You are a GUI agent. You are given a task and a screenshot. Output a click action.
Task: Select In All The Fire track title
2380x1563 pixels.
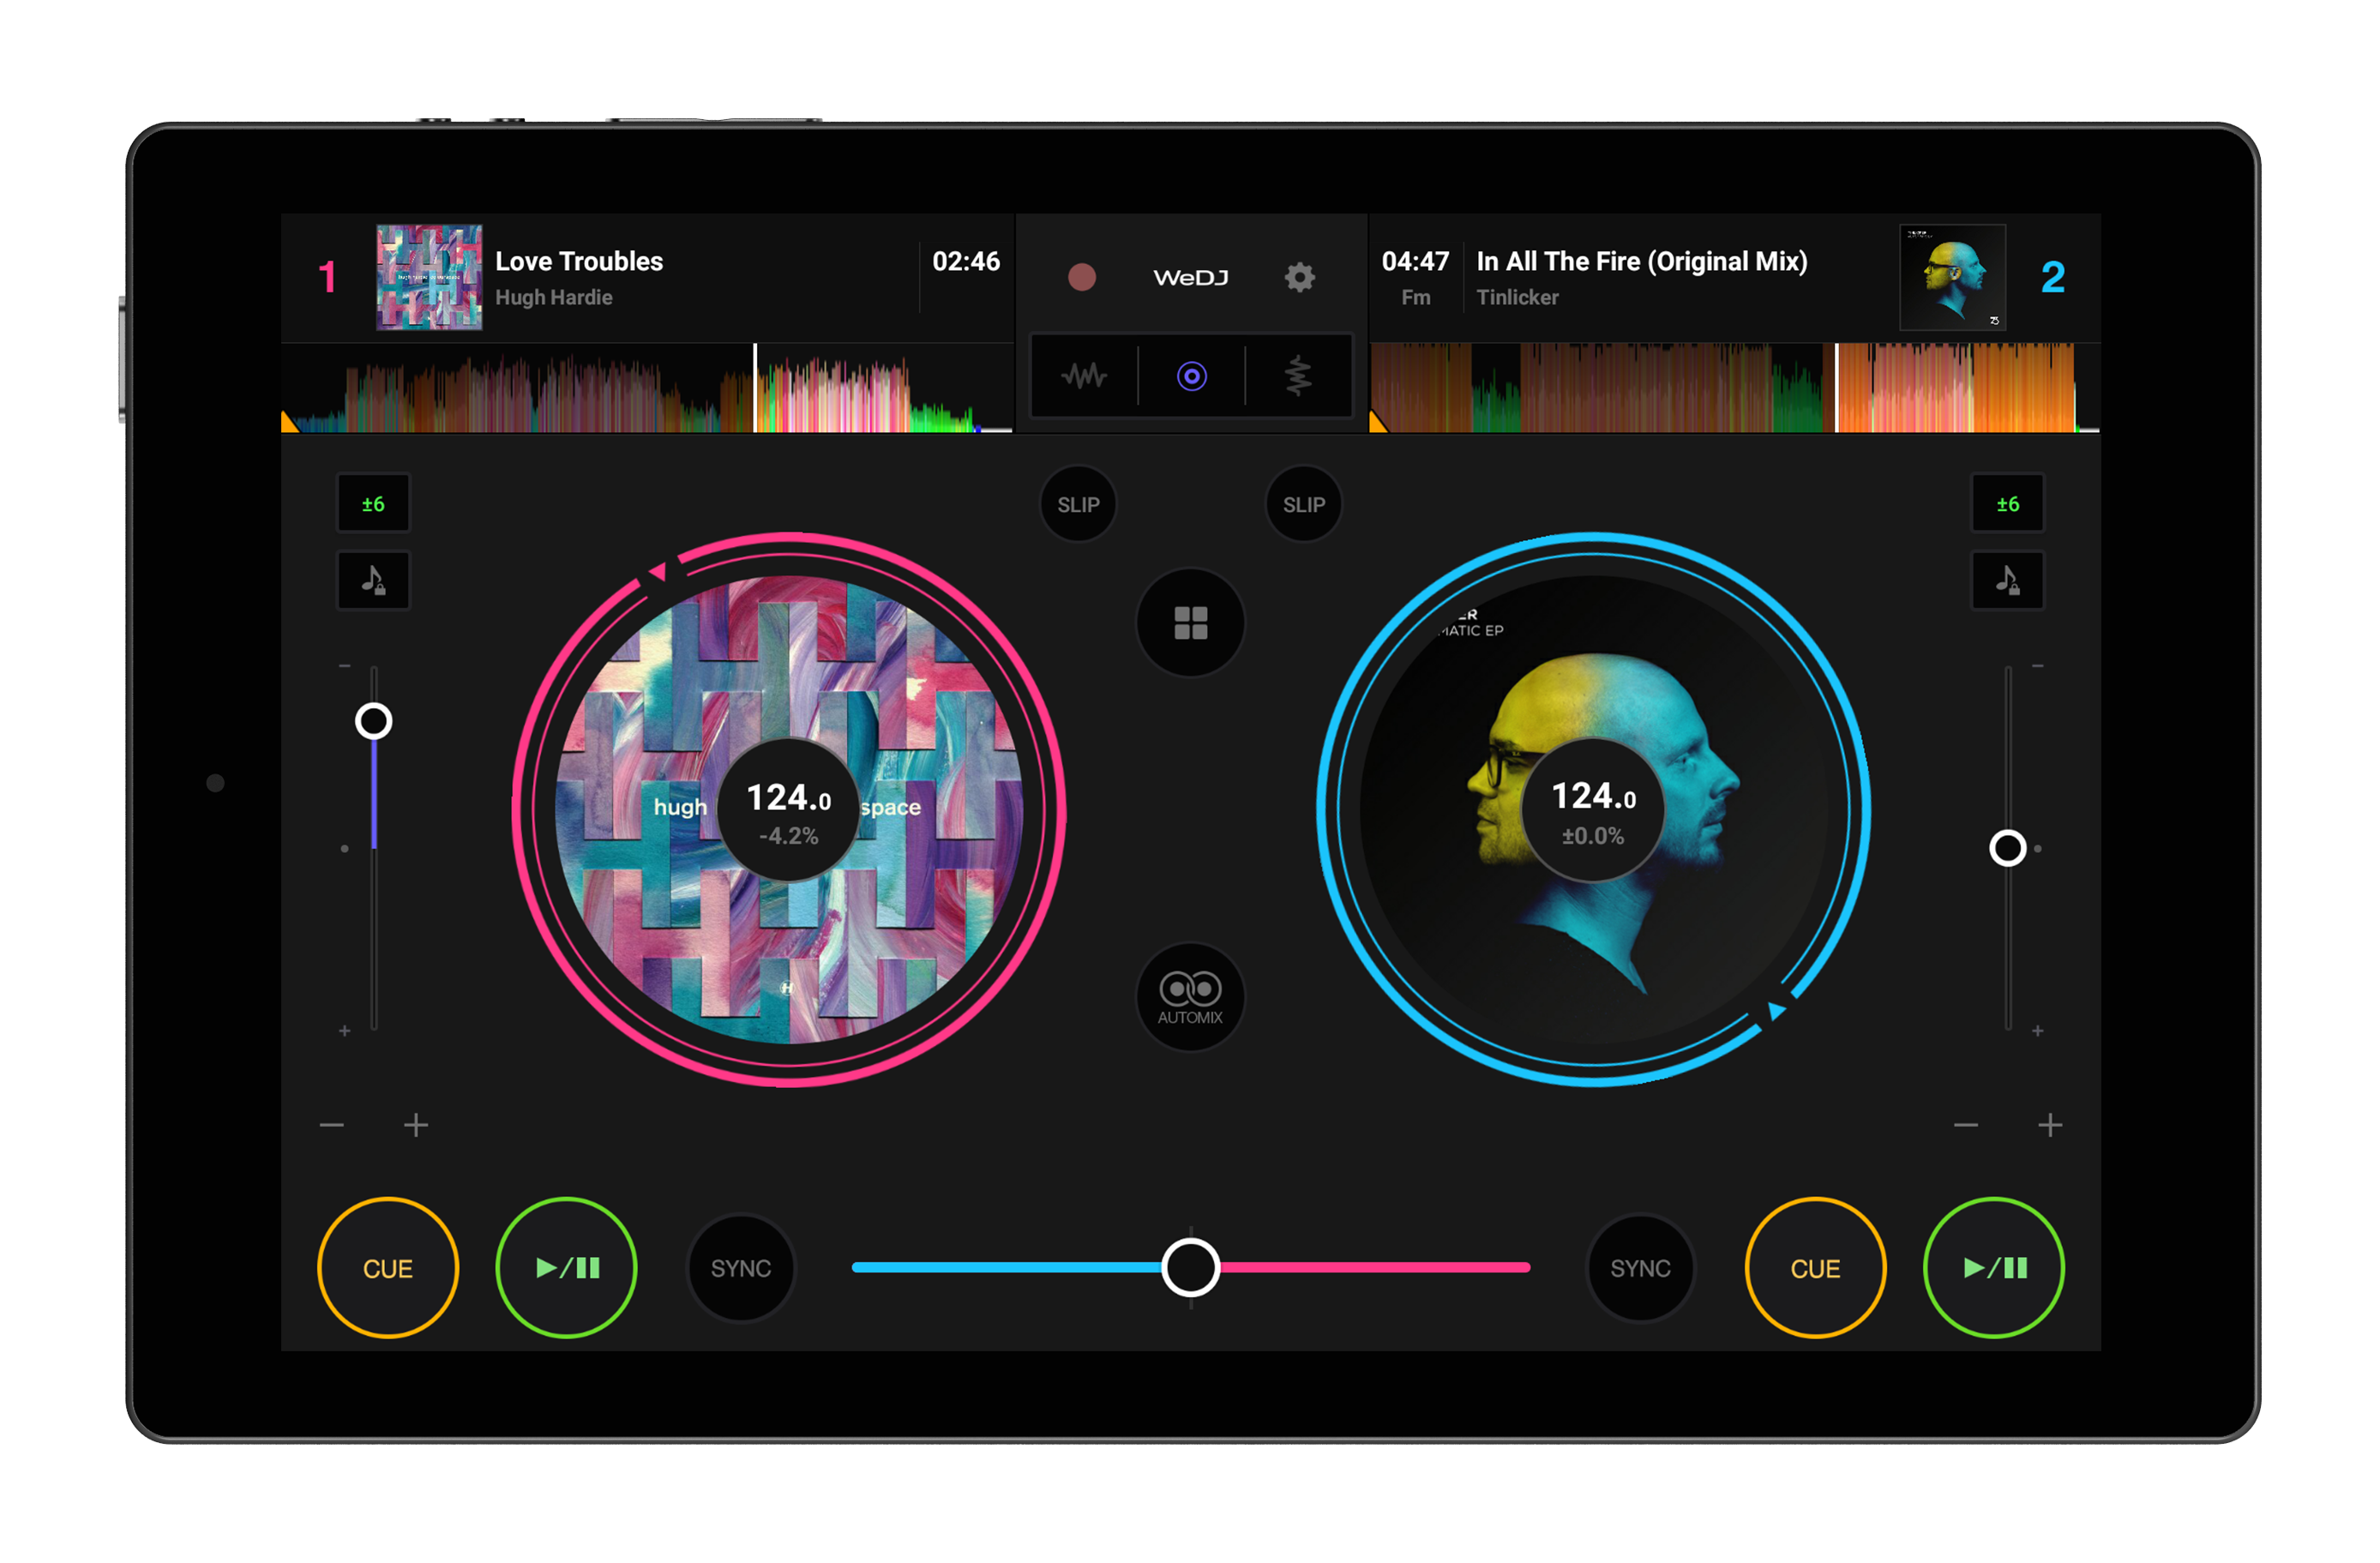[x=1642, y=261]
